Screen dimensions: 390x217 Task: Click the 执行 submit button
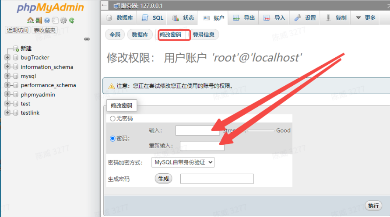click(373, 206)
